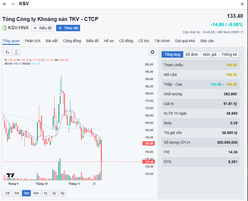
Task: Go forward with the right arrow
Action: coord(12,4)
